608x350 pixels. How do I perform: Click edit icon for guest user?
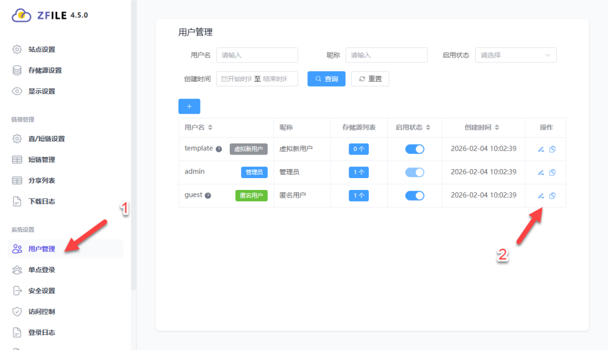point(540,196)
